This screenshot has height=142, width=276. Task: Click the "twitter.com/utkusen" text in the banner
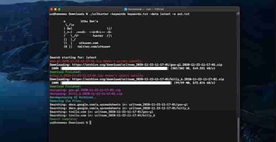[x=94, y=46]
